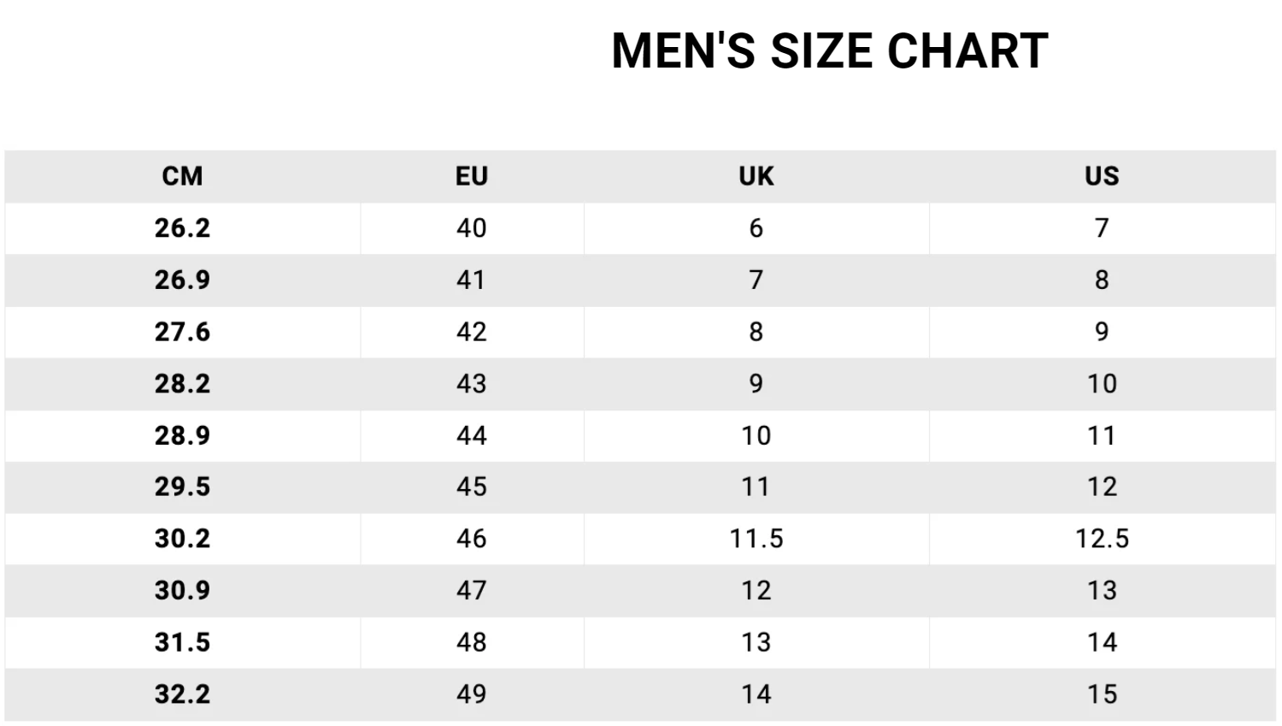Select the CM column header
The height and width of the screenshot is (726, 1282).
coord(183,176)
